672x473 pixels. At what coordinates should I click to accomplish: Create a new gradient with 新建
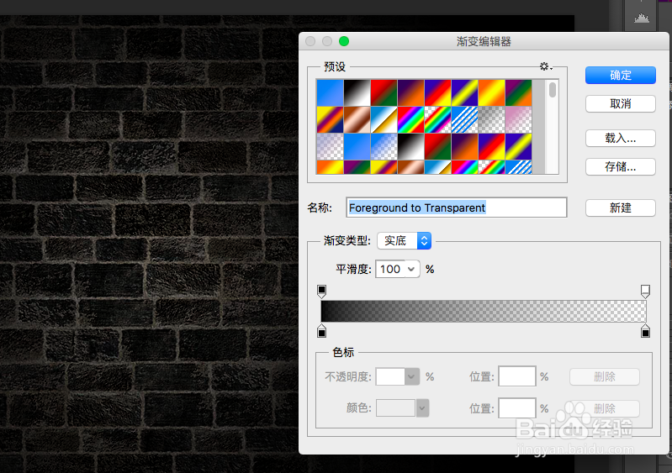point(620,208)
